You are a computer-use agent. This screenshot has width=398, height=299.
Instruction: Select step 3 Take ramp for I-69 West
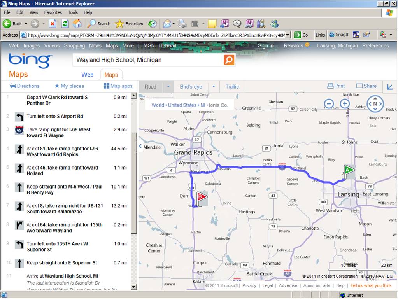(x=67, y=132)
